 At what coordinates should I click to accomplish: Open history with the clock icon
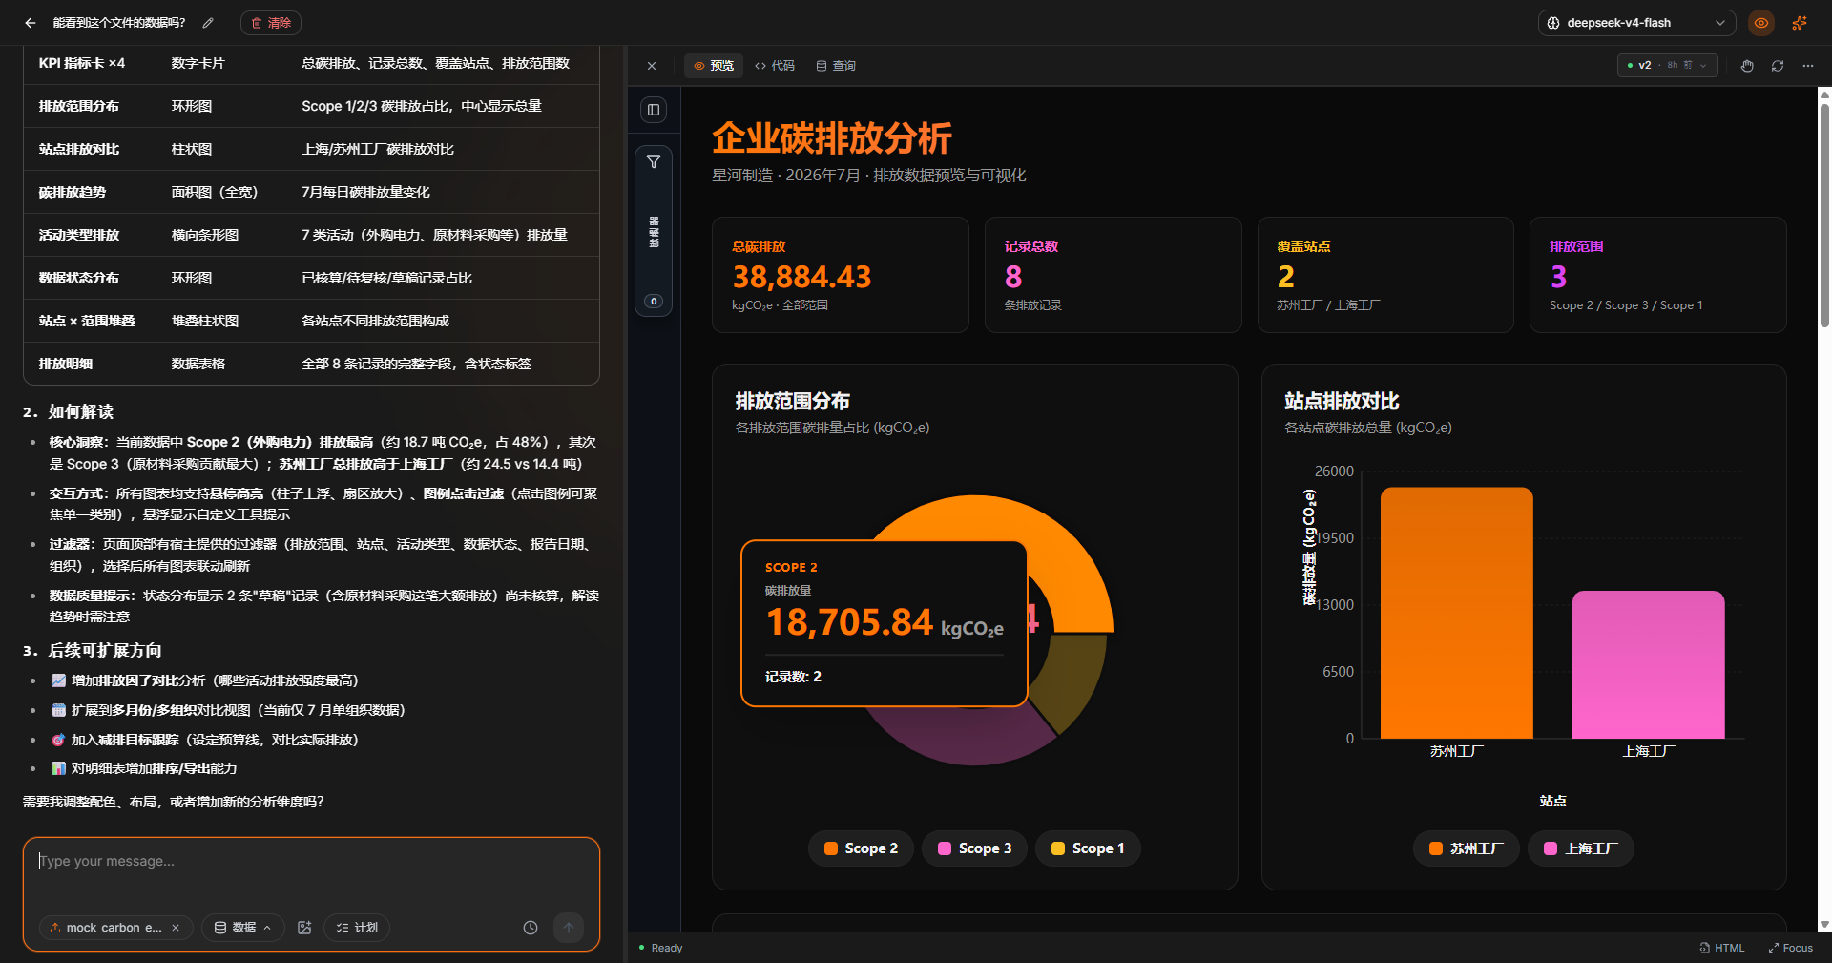(x=531, y=928)
